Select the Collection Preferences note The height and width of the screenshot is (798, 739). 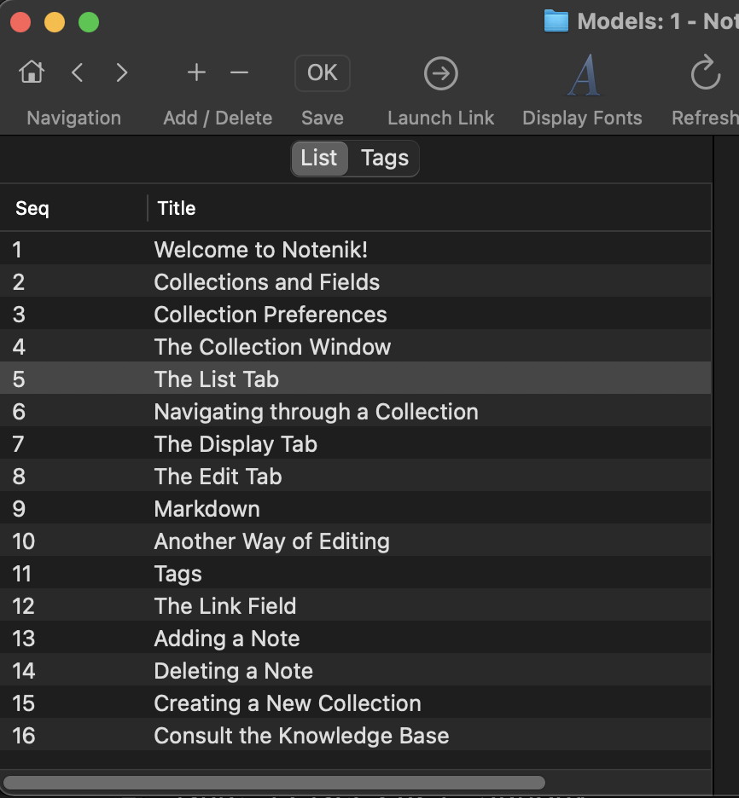270,315
